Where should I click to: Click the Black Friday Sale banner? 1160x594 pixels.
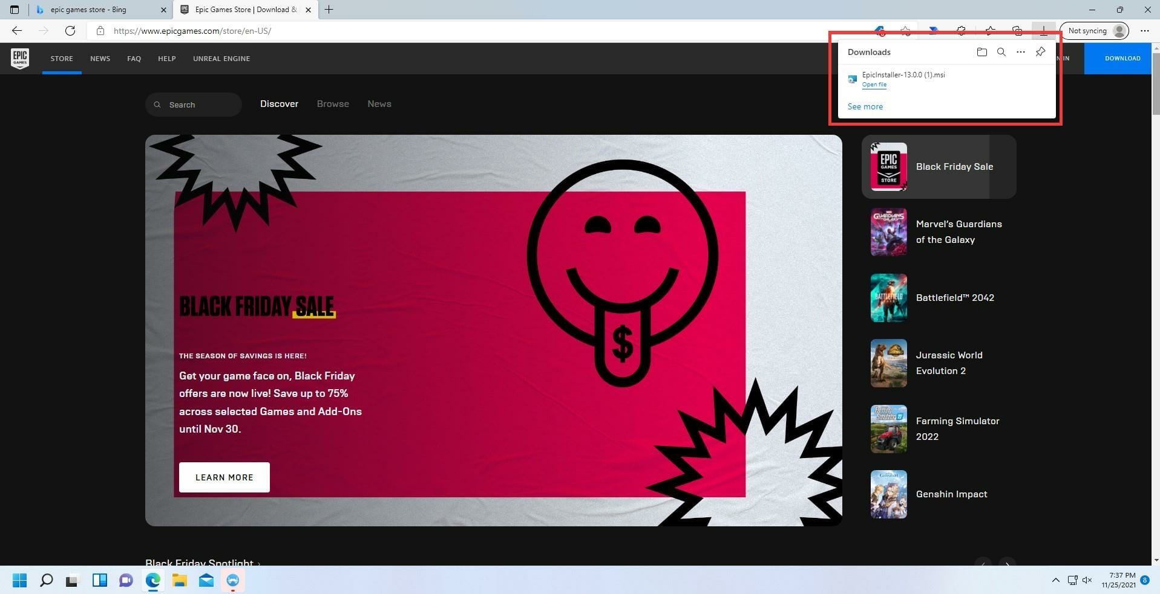pos(493,330)
